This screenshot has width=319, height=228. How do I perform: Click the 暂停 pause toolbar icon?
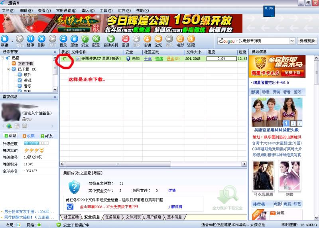31,39
